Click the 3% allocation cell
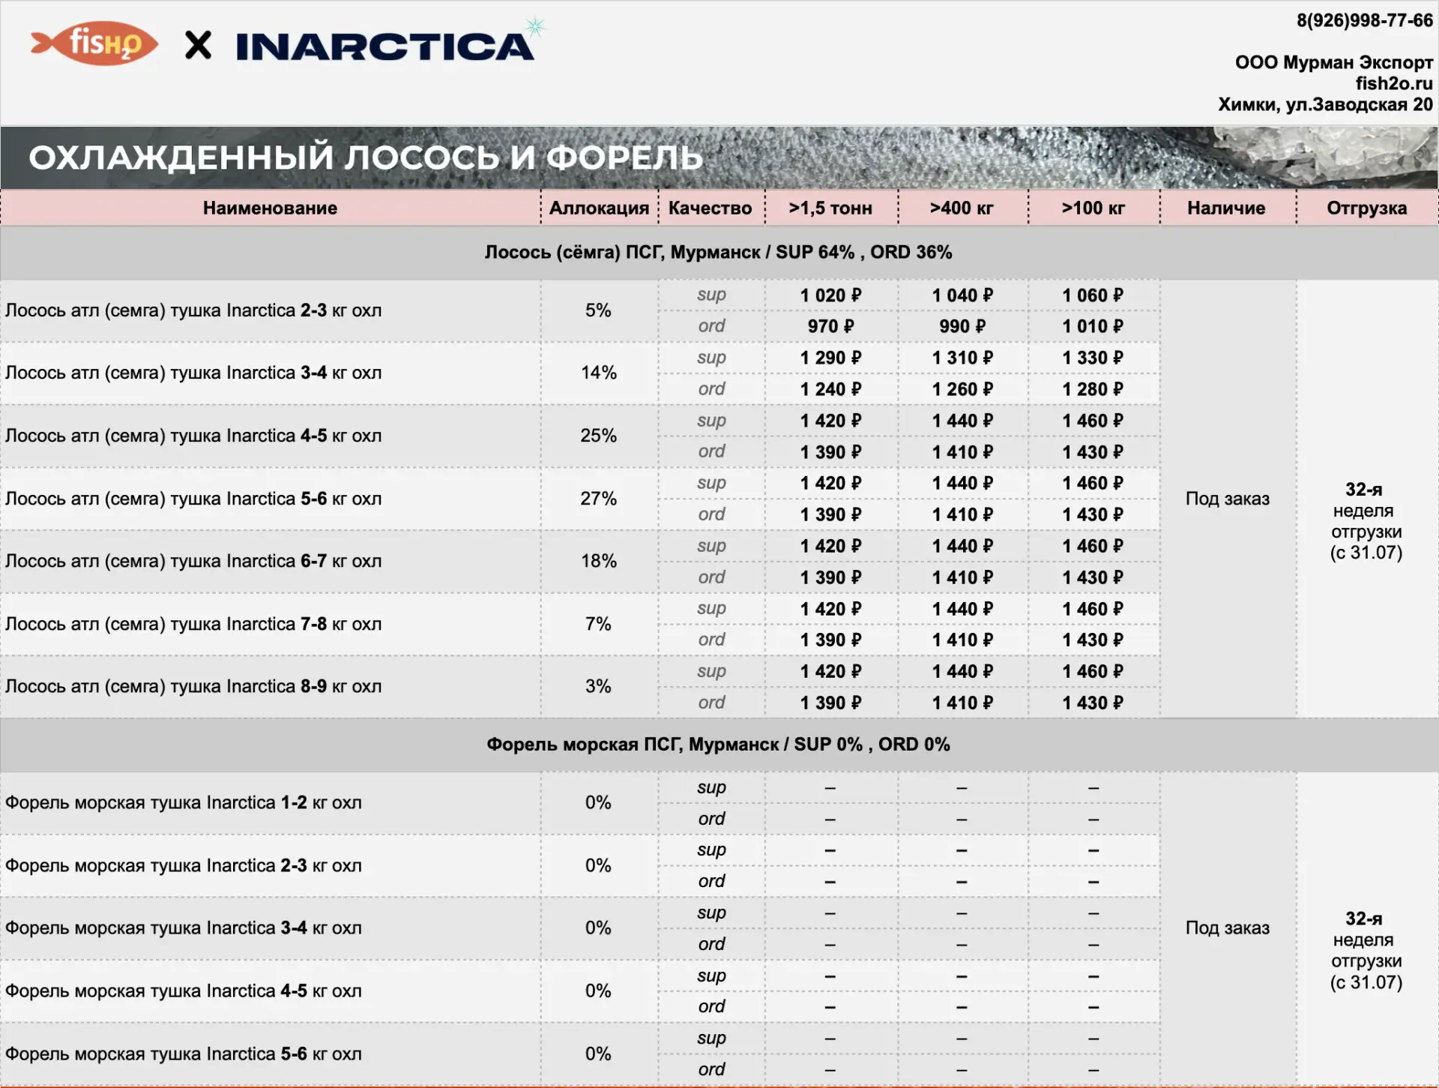This screenshot has height=1088, width=1439. click(x=598, y=686)
